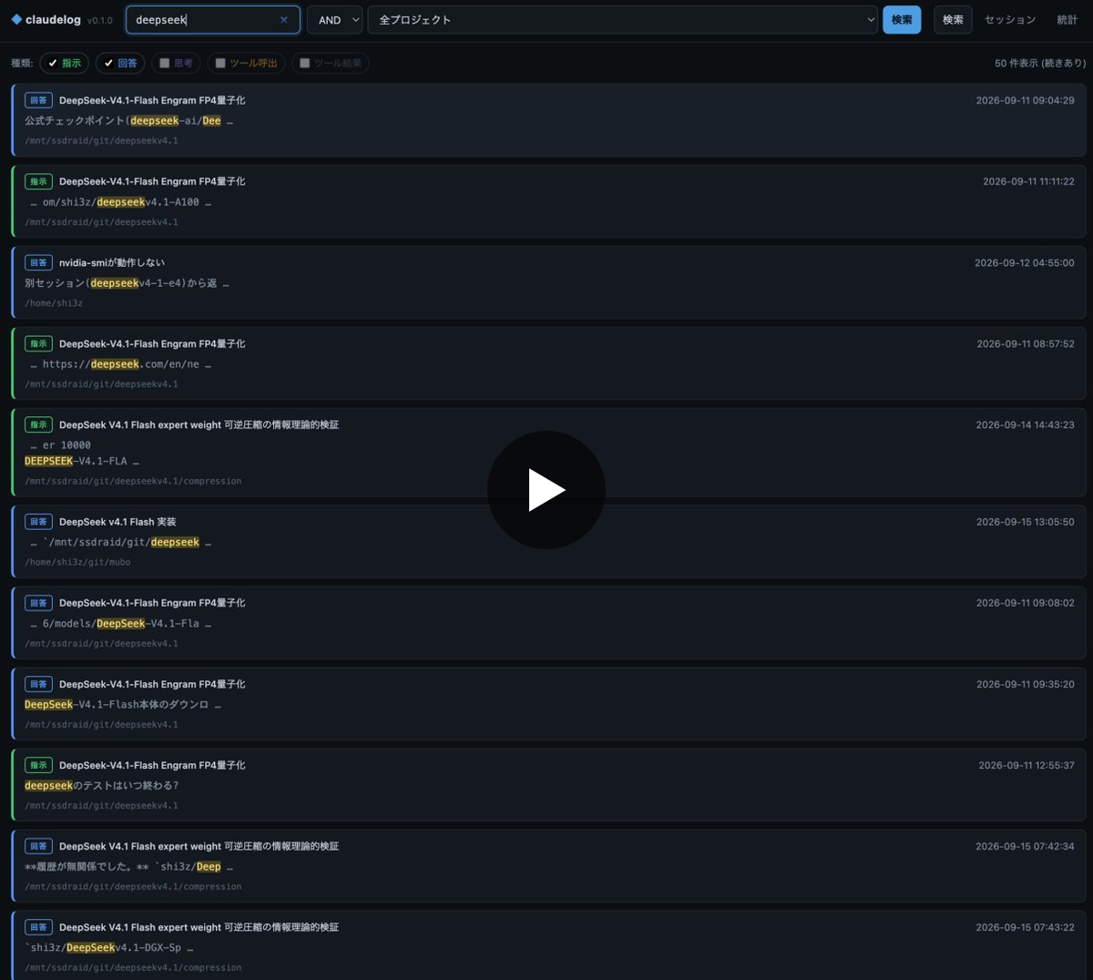Click the snippet "別セッション(deepseekv4-1-e4)から返"
1093x980 pixels.
coord(120,283)
